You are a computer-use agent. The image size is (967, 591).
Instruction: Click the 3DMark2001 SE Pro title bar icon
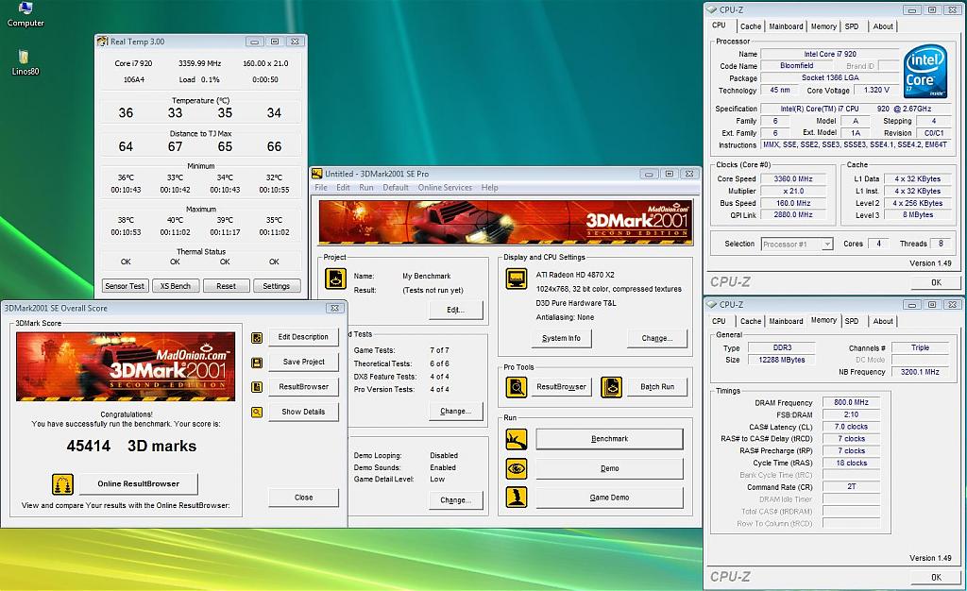(317, 174)
